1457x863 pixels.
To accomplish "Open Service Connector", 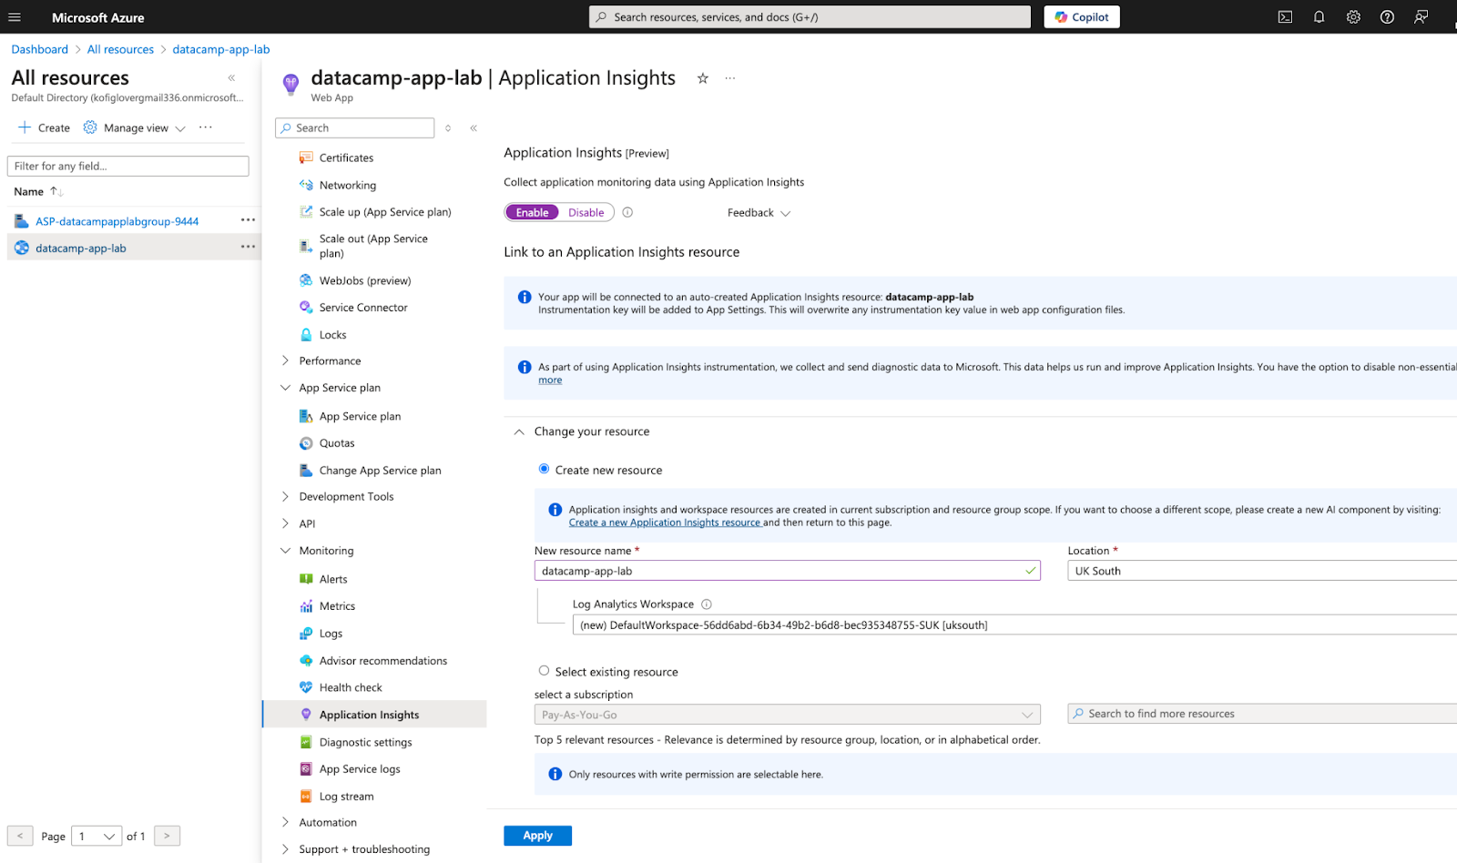I will 363,308.
